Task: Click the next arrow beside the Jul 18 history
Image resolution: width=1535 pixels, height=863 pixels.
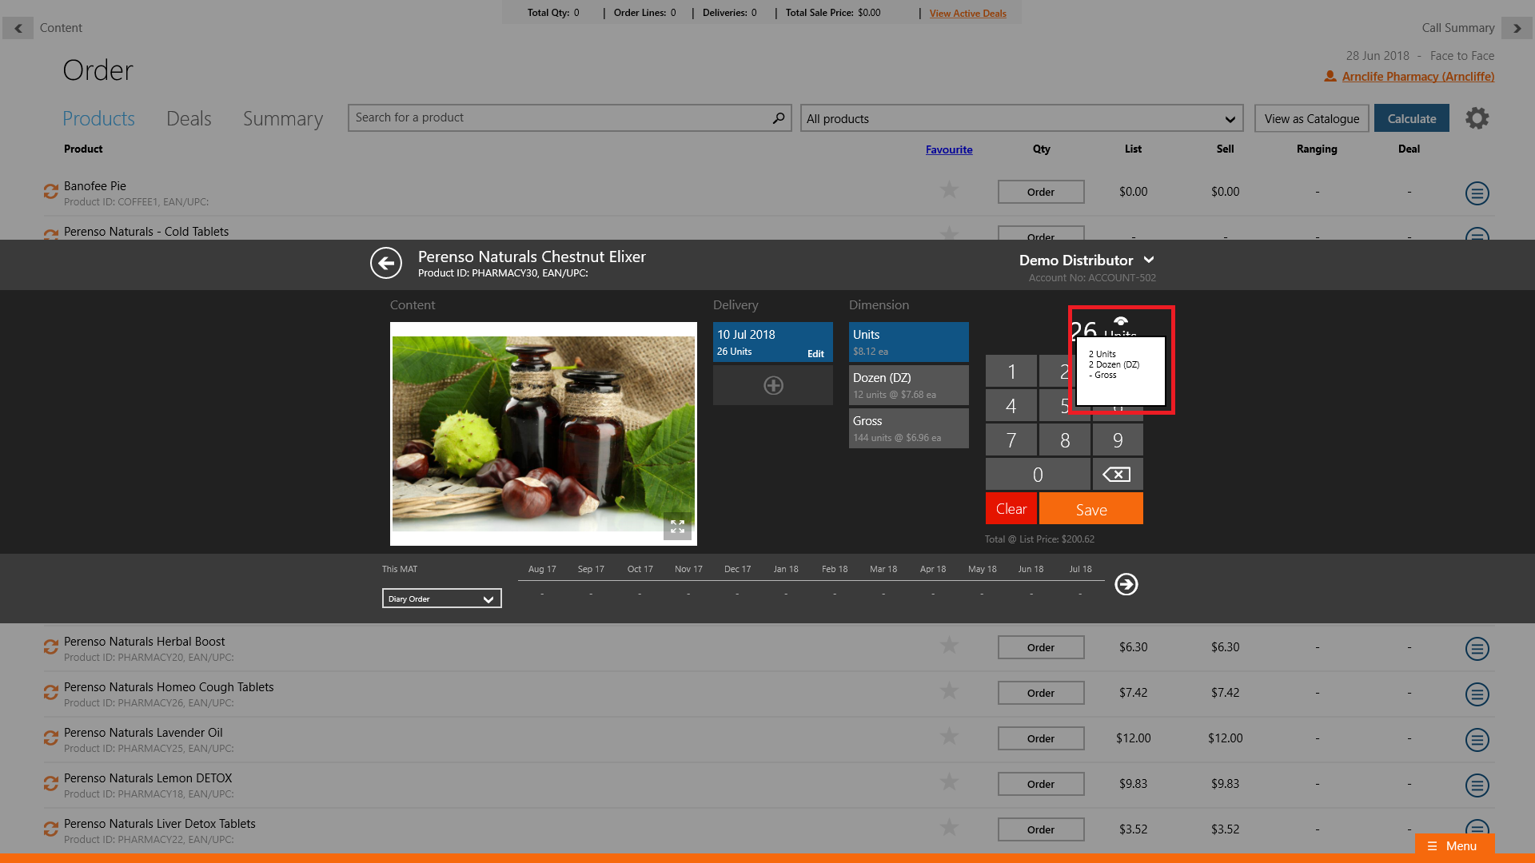Action: [1126, 584]
